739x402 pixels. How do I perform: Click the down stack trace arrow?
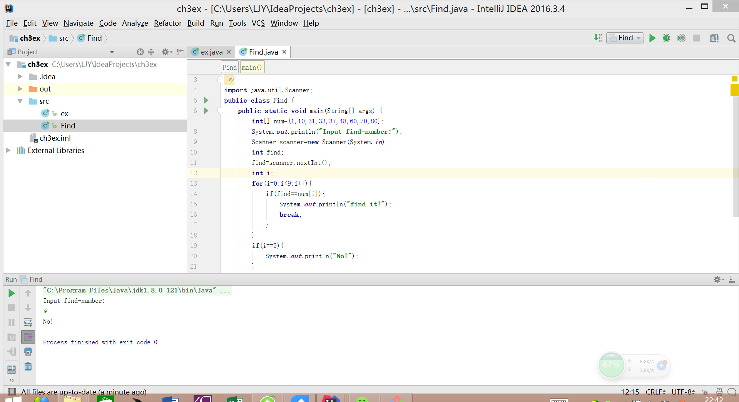(28, 308)
